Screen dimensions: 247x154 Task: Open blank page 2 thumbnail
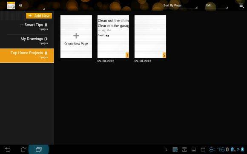coord(150,36)
